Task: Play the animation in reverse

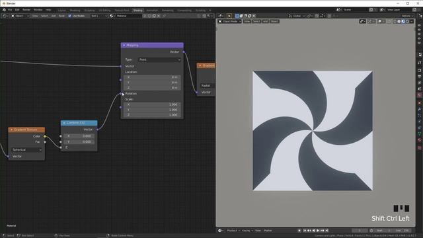Action: (x=313, y=231)
